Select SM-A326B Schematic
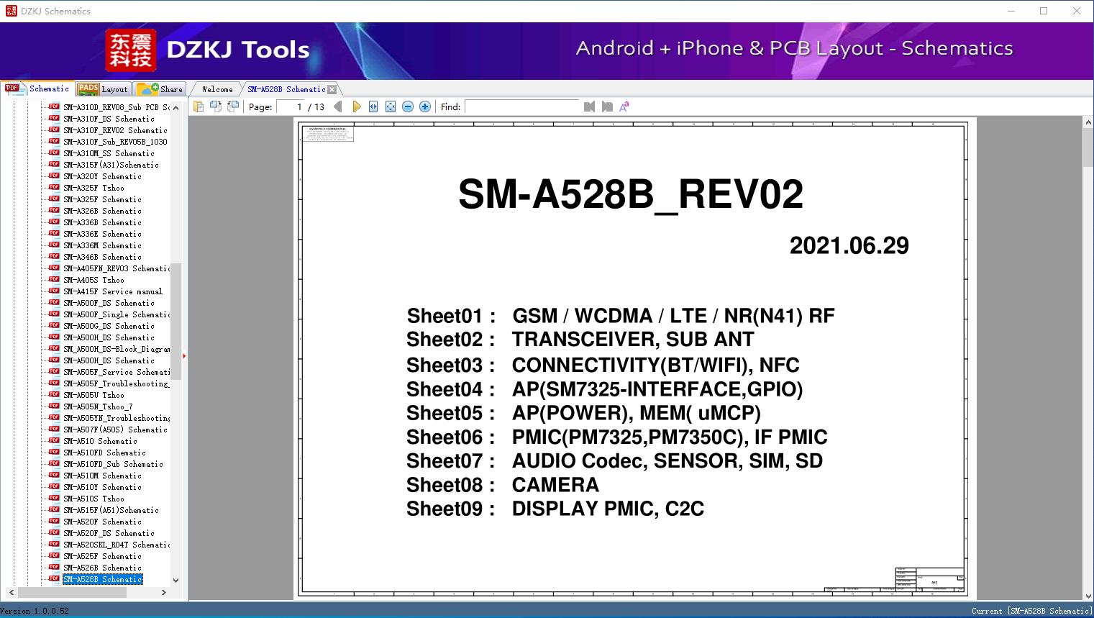Screen dimensions: 1094x618 click(x=102, y=211)
